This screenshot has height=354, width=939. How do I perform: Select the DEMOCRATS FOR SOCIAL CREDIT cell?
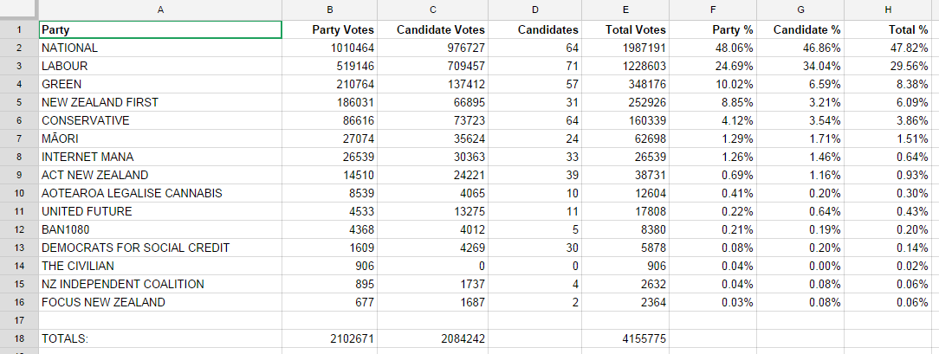pyautogui.click(x=160, y=248)
